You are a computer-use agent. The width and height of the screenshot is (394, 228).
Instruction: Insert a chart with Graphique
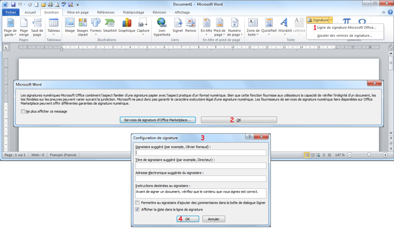(127, 25)
